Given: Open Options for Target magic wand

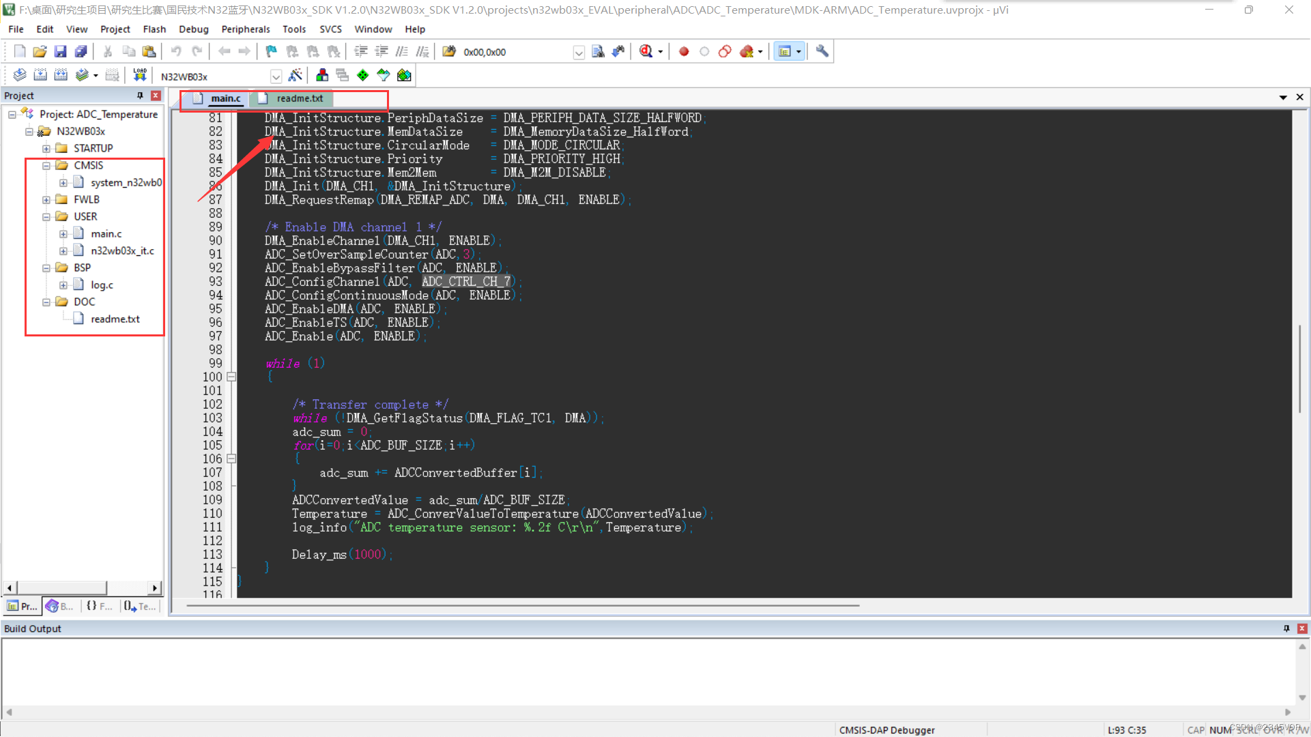Looking at the screenshot, I should tap(296, 76).
